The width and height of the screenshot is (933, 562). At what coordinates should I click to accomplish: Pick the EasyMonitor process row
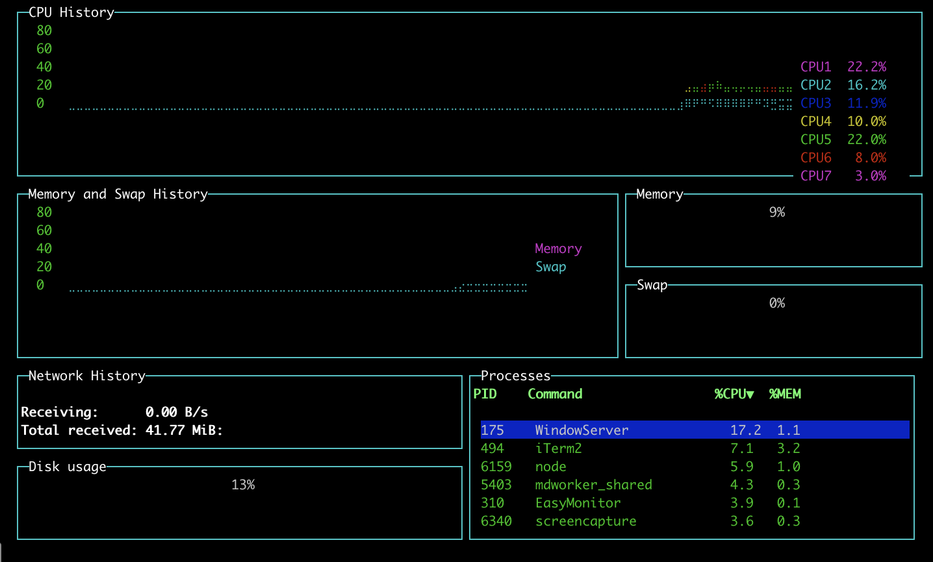click(578, 503)
